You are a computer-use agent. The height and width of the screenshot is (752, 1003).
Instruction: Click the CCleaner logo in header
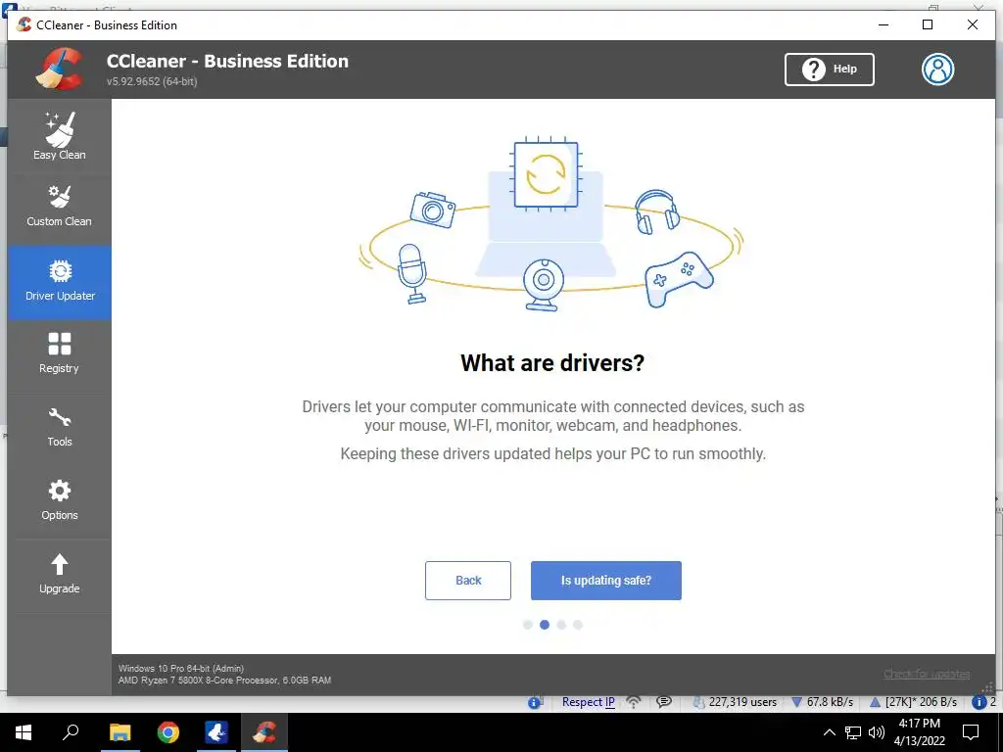[x=60, y=69]
